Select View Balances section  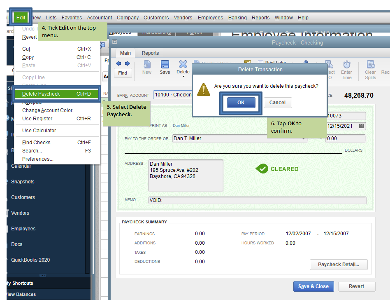tap(49, 294)
